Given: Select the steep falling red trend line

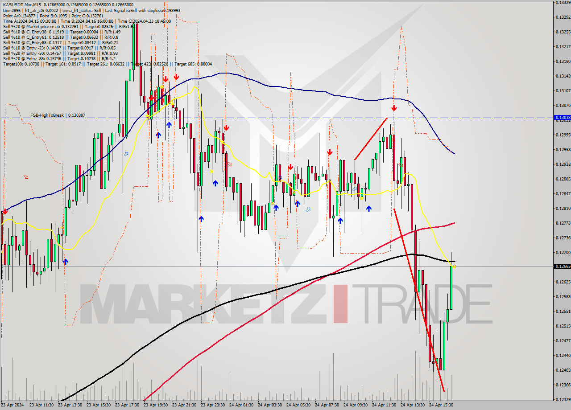Looking at the screenshot, I should pos(419,300).
